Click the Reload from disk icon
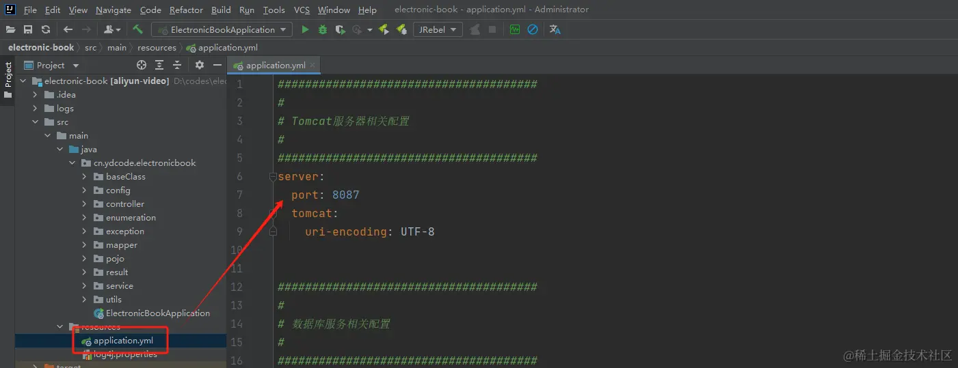Viewport: 958px width, 368px height. (x=46, y=29)
